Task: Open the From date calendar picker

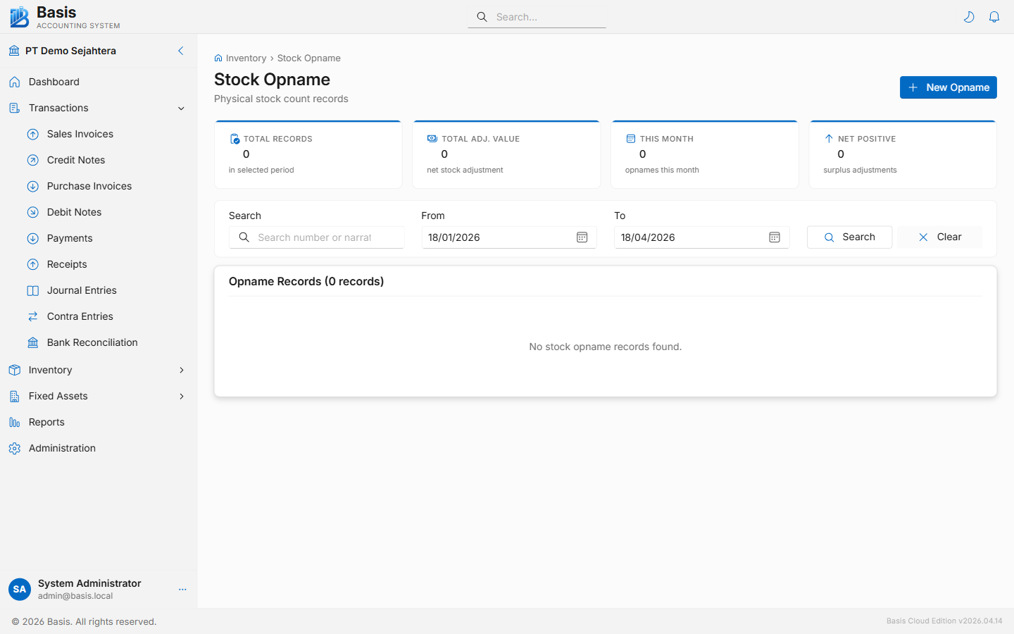Action: [x=582, y=237]
